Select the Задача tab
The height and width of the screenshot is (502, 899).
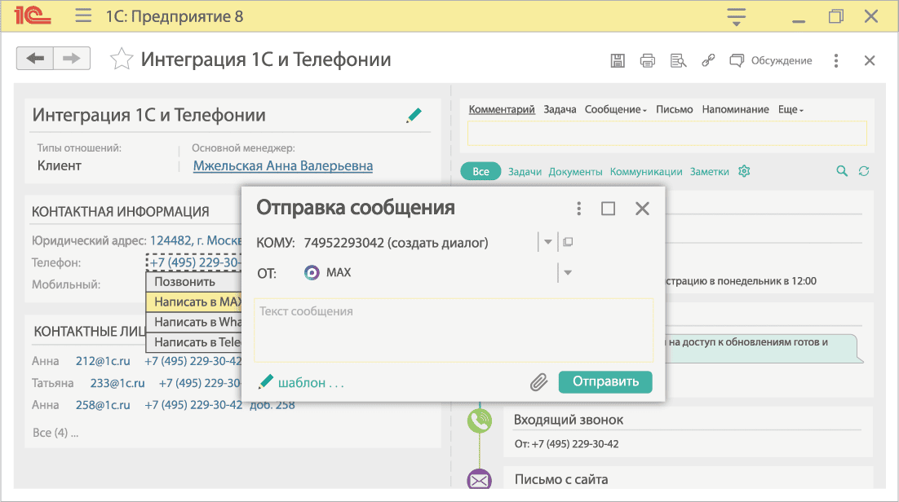(560, 109)
